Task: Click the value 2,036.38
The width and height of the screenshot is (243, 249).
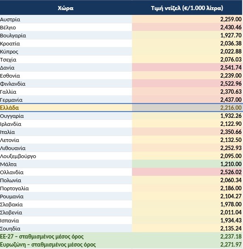Action: point(231,43)
